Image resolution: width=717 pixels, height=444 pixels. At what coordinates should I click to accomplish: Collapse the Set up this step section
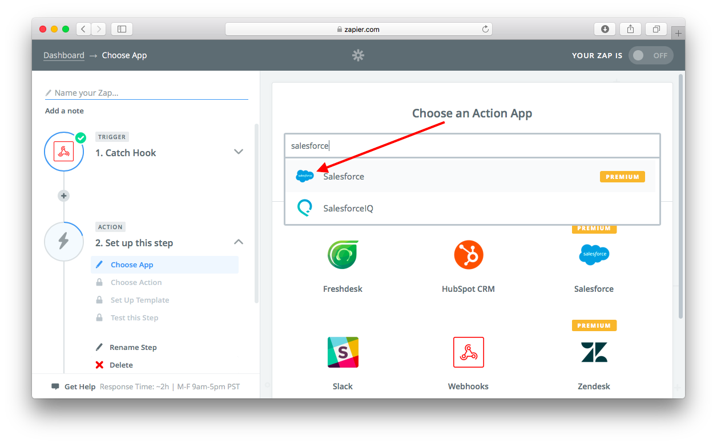click(239, 242)
